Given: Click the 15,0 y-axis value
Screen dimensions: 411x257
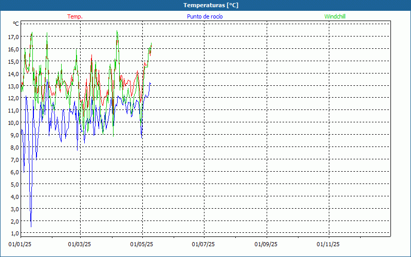Looking at the screenshot, I should 13,62.
